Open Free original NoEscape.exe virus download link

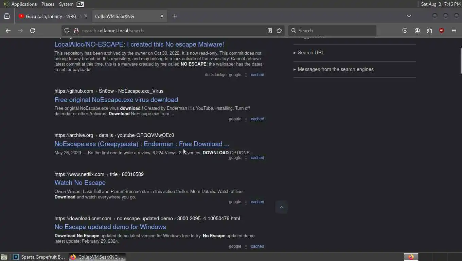(x=116, y=100)
